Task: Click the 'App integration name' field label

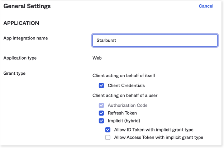Action: [x=25, y=38]
